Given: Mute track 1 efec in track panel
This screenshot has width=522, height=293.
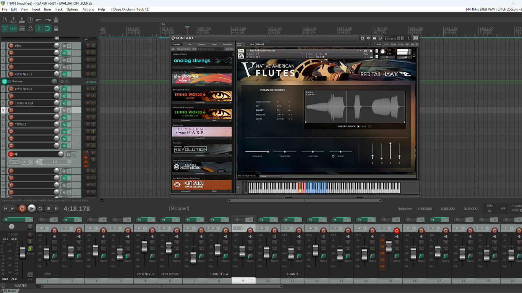Looking at the screenshot, I should (88, 46).
